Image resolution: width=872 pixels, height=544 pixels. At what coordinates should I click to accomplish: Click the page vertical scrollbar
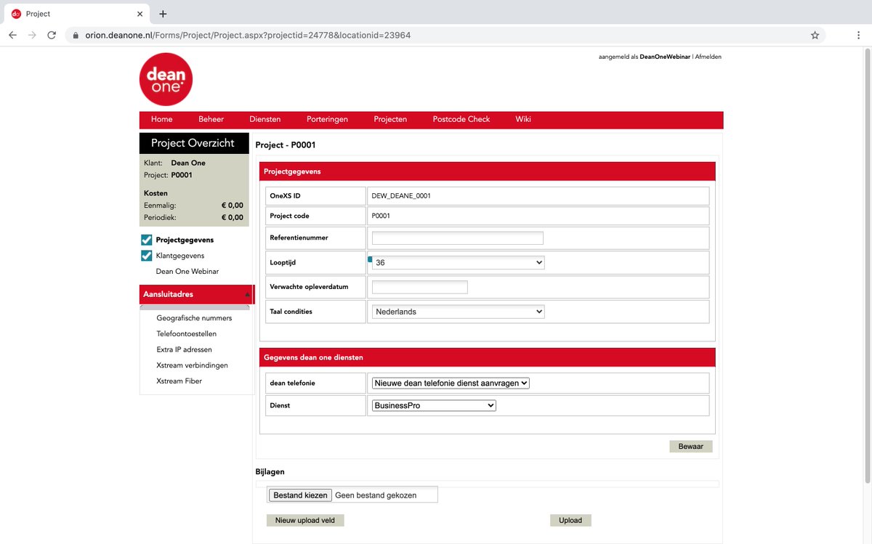pyautogui.click(x=866, y=265)
